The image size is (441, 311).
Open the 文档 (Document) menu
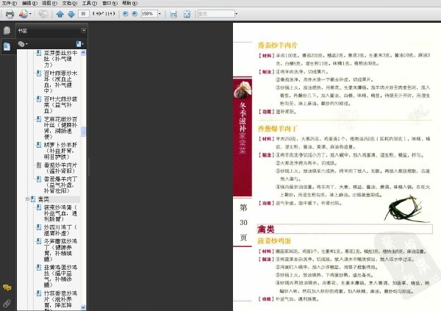click(70, 3)
